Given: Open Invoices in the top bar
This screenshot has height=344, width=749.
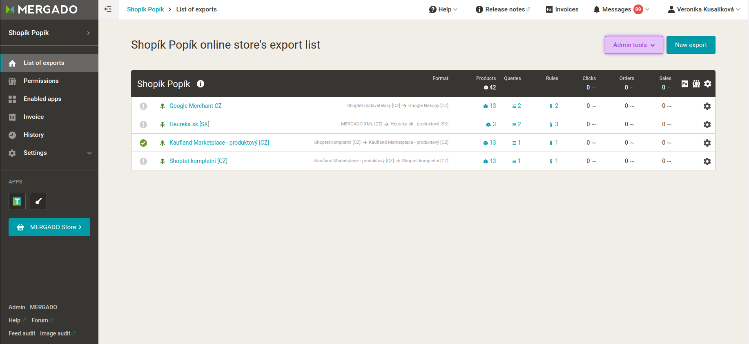Looking at the screenshot, I should coord(562,9).
